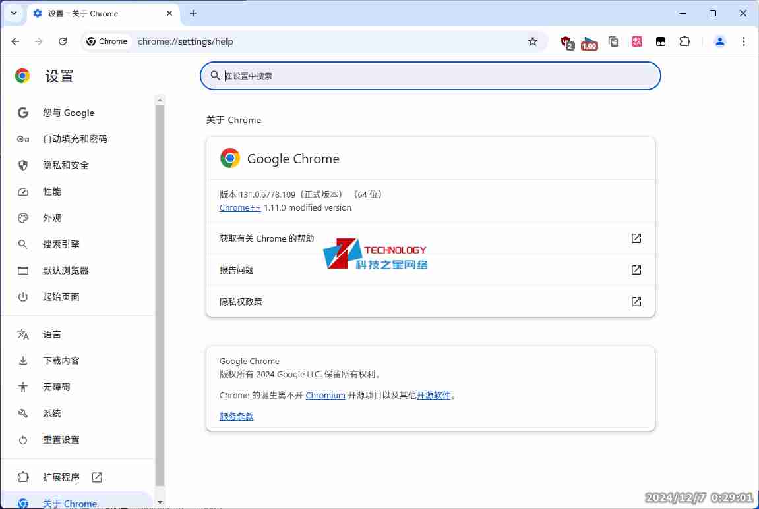Open 隐私和安全 settings section
Viewport: 759px width, 509px height.
coord(66,165)
